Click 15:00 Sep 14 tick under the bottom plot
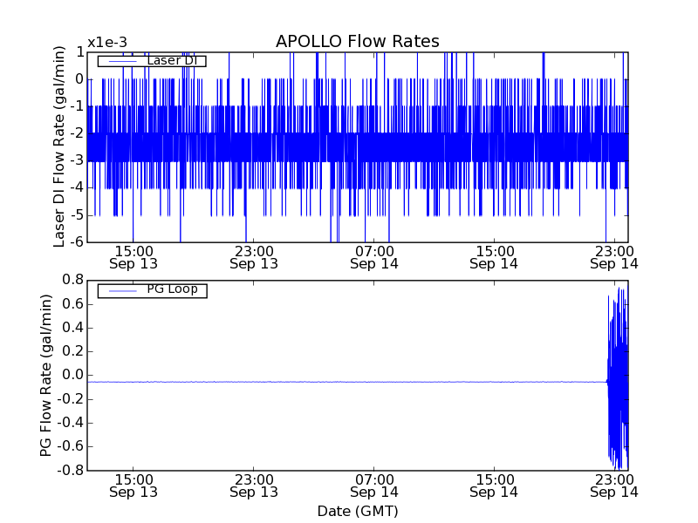 495,485
